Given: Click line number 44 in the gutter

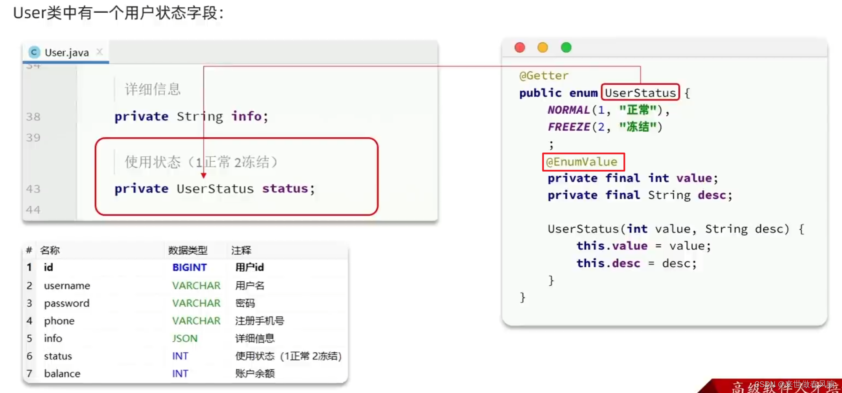Looking at the screenshot, I should [x=33, y=210].
